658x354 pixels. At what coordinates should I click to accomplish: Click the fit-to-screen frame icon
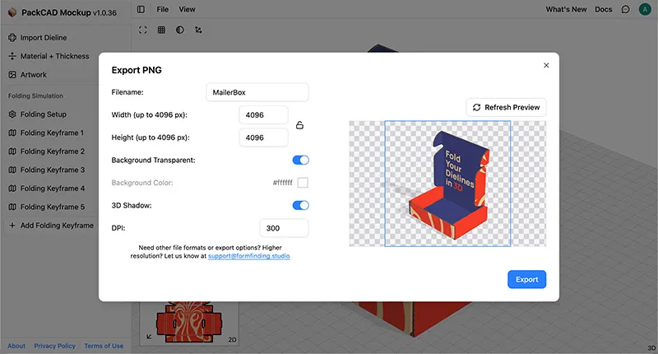[142, 30]
